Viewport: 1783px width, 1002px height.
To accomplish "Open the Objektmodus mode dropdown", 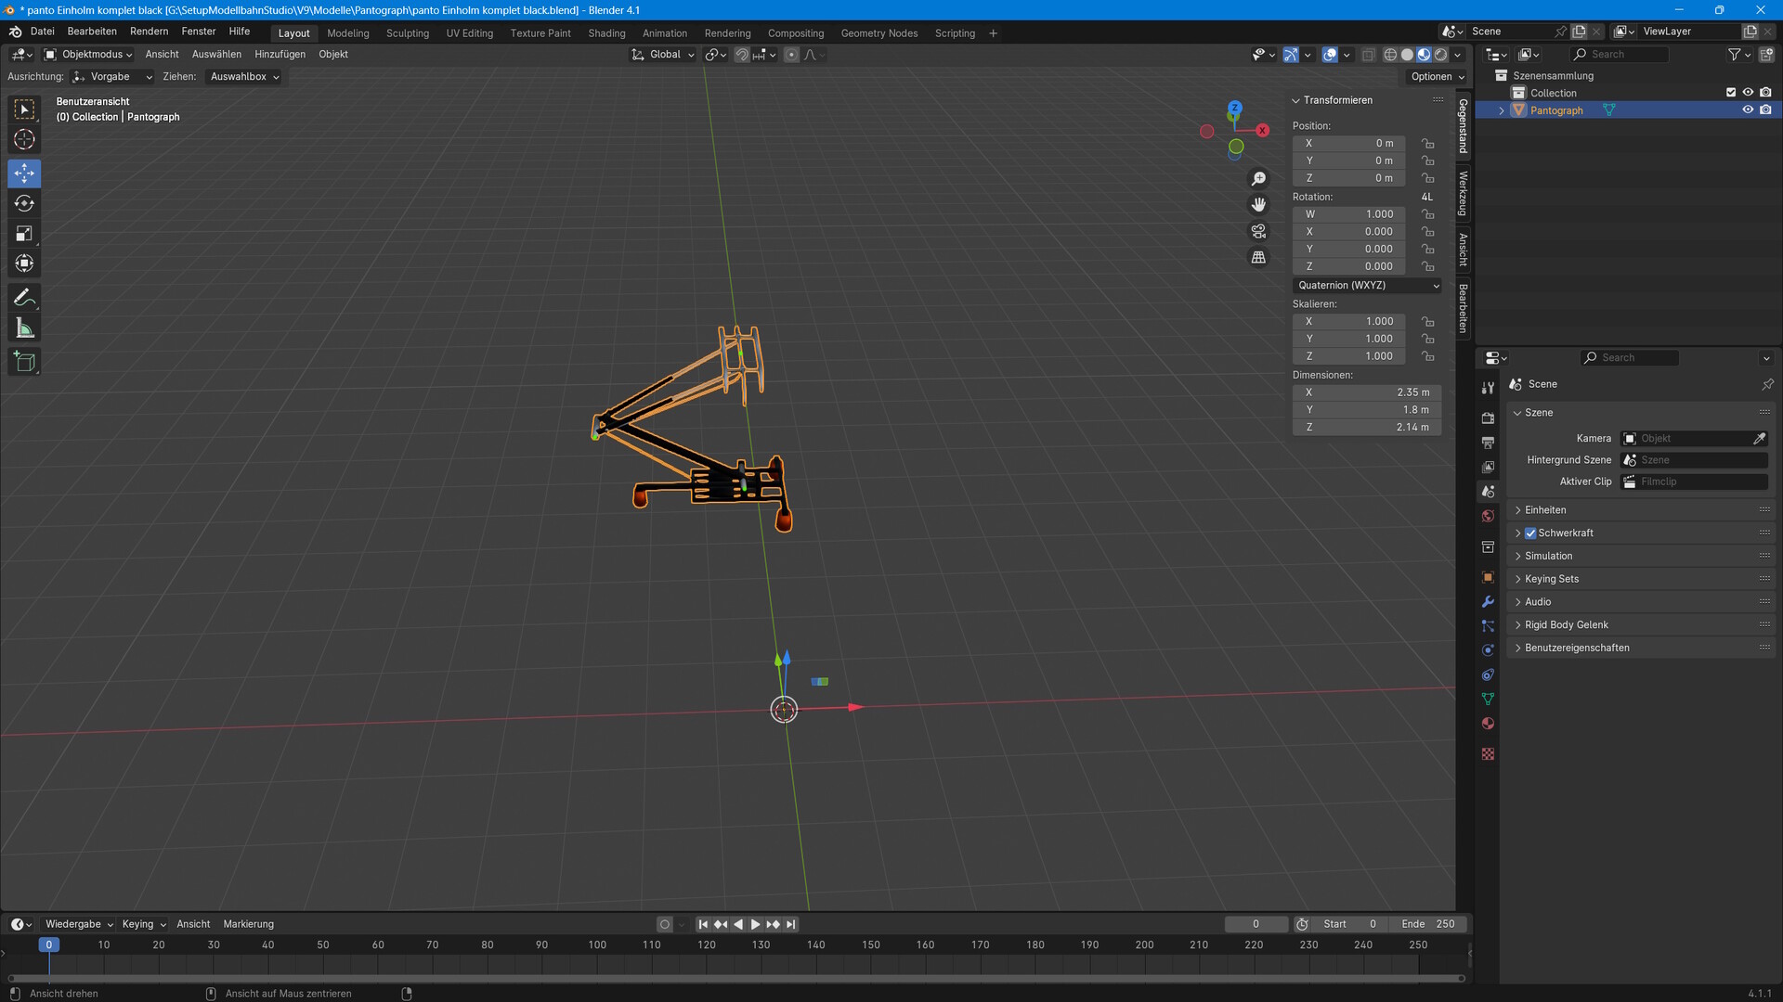I will (x=88, y=54).
